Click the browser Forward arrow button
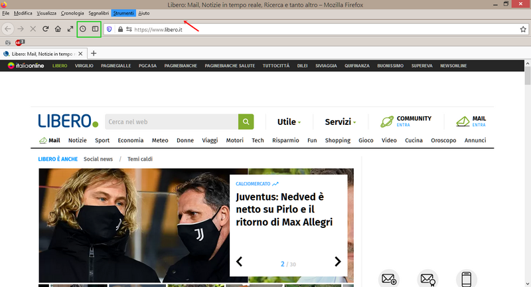The height and width of the screenshot is (287, 531). click(21, 29)
